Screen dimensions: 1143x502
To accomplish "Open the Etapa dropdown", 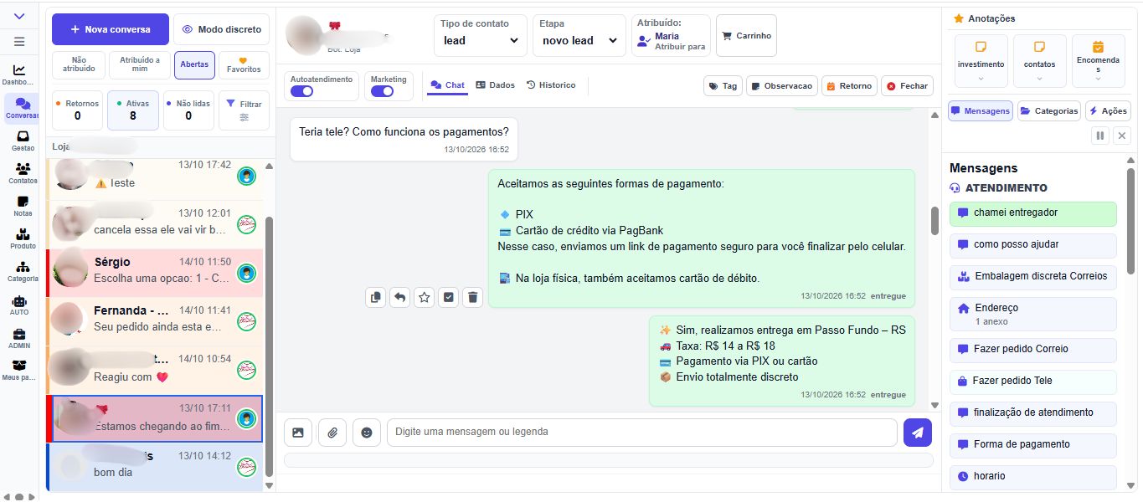I will [579, 40].
